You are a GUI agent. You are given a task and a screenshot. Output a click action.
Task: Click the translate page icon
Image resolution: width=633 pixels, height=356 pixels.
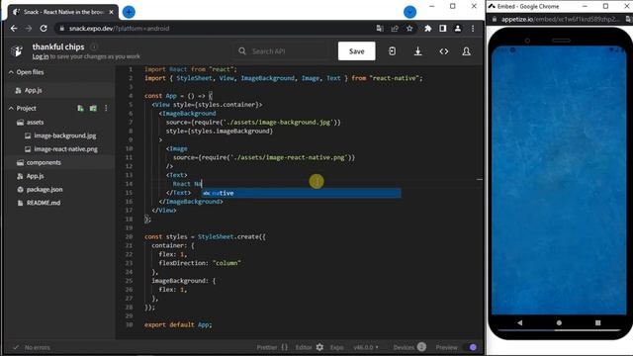380,29
